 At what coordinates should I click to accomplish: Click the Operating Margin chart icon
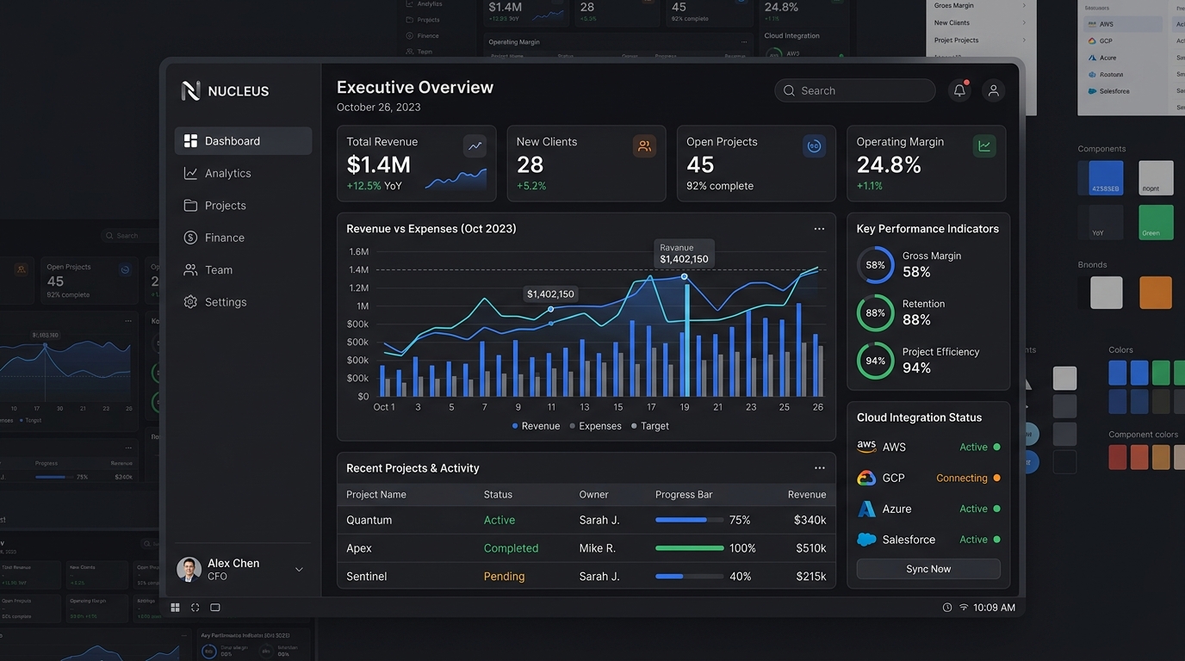(983, 146)
